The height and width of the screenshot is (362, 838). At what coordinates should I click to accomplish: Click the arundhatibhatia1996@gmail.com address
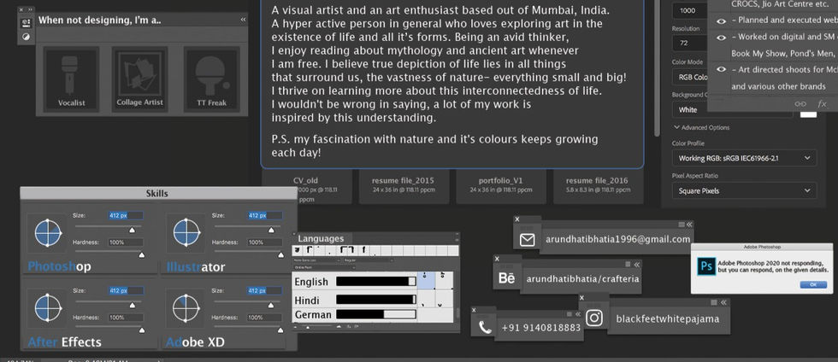pos(617,239)
